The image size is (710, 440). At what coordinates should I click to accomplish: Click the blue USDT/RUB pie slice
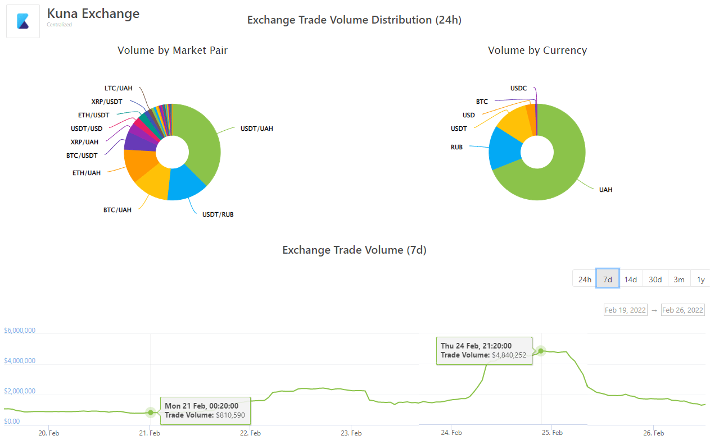(x=186, y=184)
